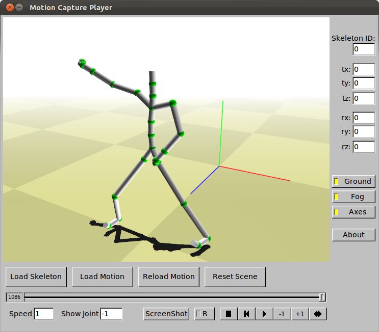Focus the ry rotation field

[364, 131]
